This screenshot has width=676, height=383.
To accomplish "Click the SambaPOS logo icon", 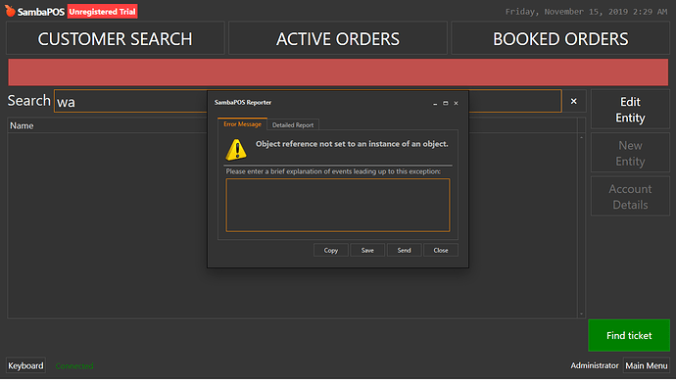I will [10, 11].
